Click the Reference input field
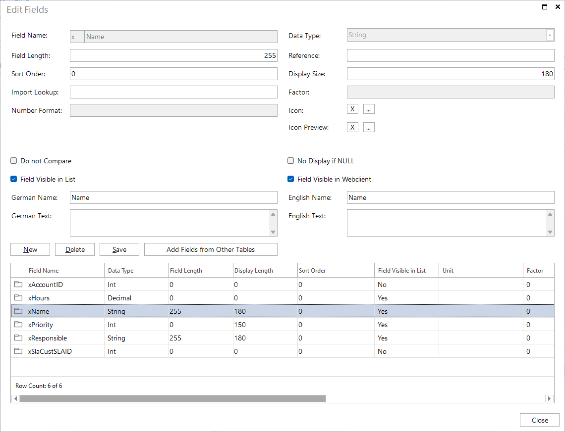The image size is (565, 432). coord(451,55)
